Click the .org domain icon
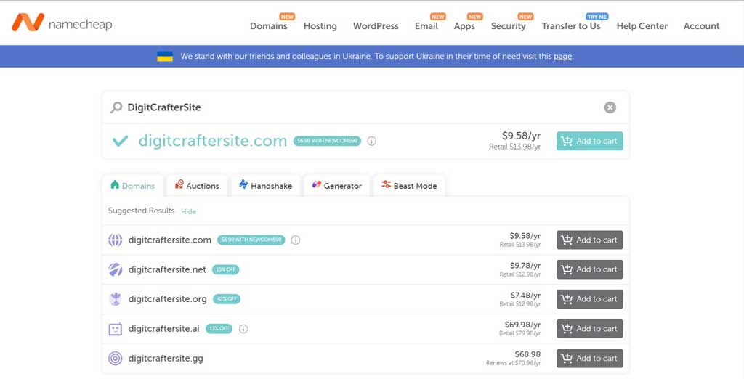 coord(115,299)
